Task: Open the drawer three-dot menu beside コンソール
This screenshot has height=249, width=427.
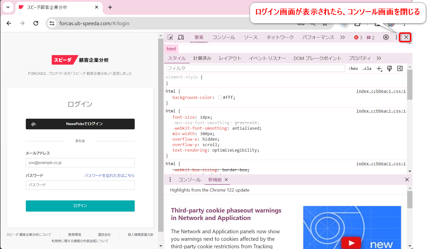Action: 170,180
